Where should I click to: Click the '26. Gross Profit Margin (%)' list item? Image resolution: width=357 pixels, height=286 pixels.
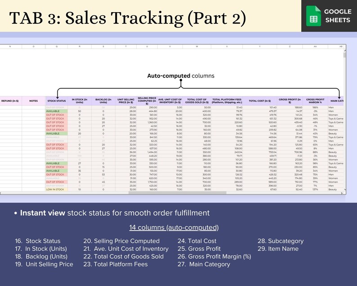[x=214, y=256]
